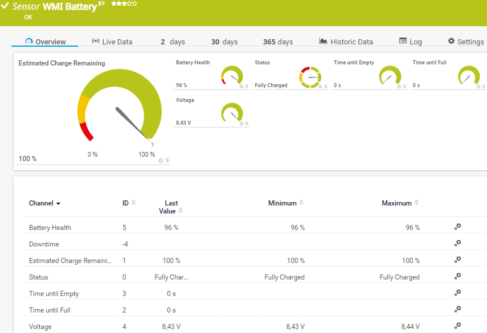This screenshot has width=487, height=333.
Task: Click the 100 % value below large gauge
Action: [28, 159]
